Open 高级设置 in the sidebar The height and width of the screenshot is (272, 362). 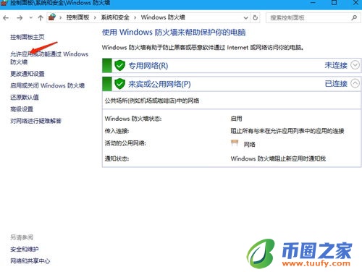pos(22,109)
